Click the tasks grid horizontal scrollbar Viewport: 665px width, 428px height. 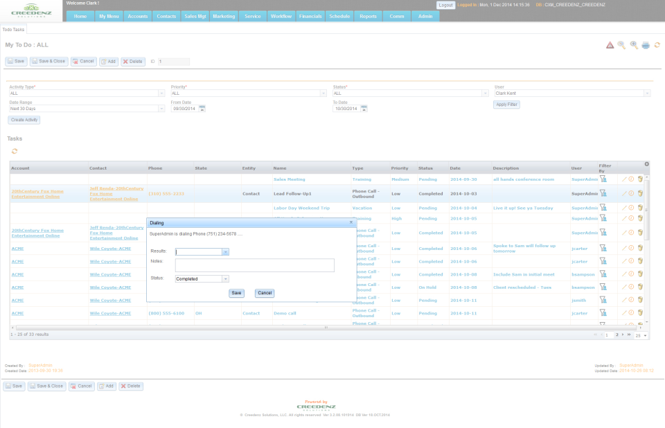coord(326,328)
